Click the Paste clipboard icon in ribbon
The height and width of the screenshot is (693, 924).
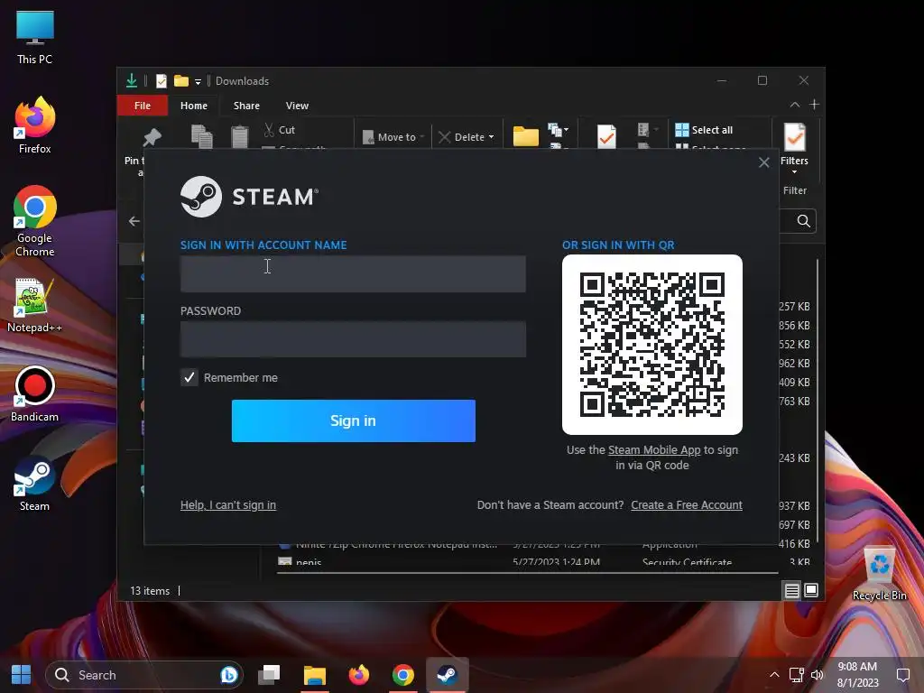click(239, 136)
